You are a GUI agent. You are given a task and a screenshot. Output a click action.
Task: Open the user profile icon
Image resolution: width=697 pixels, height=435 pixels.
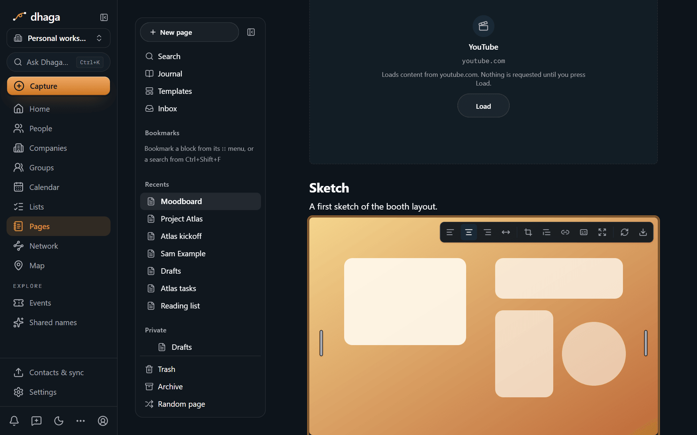[x=103, y=421]
